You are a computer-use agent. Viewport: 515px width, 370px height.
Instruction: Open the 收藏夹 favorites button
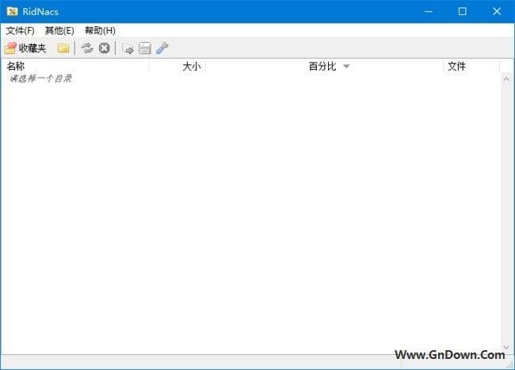[x=25, y=48]
